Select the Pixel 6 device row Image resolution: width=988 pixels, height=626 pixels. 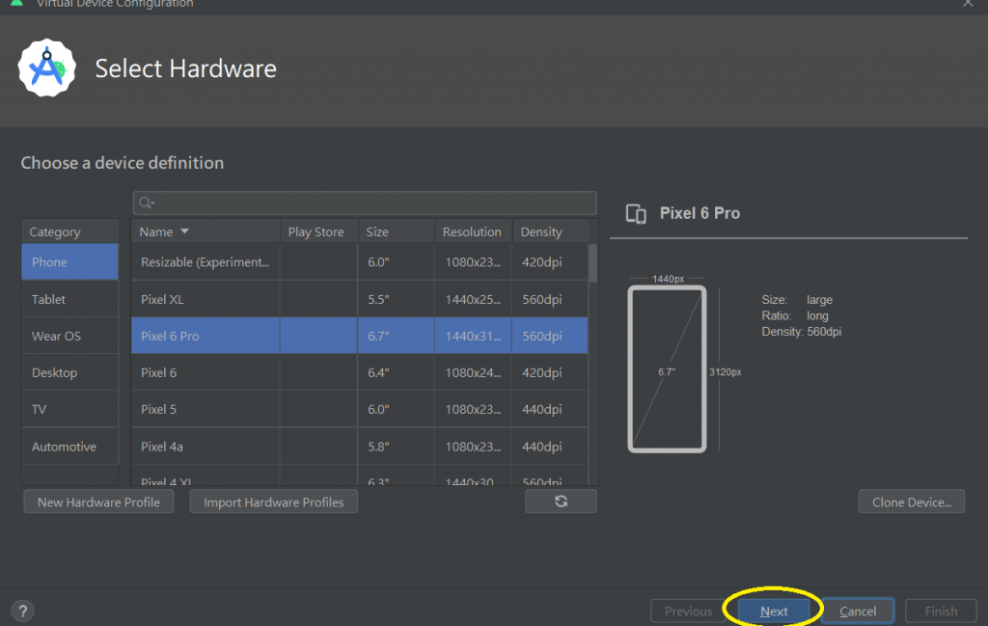click(359, 373)
